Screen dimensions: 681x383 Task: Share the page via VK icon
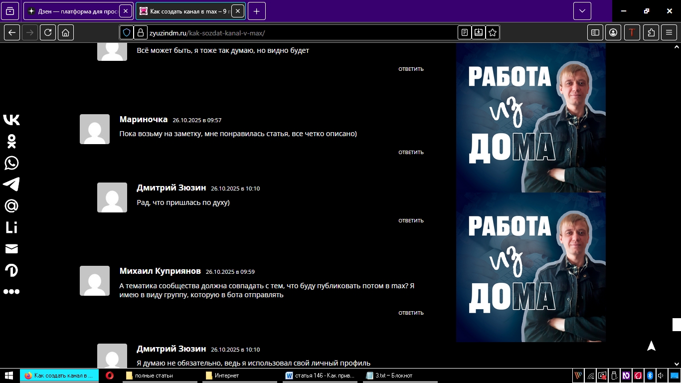11,120
